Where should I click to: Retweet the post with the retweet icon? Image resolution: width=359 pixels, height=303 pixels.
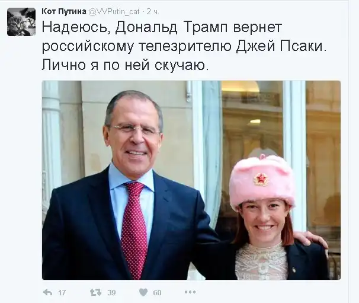[x=95, y=292]
